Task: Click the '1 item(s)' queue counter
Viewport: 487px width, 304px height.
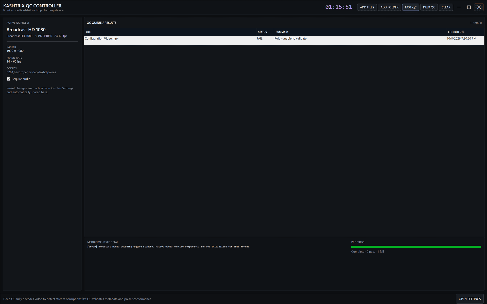Action: (476, 23)
